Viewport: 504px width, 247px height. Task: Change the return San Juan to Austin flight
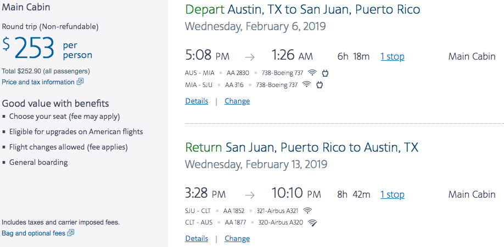[x=237, y=239]
